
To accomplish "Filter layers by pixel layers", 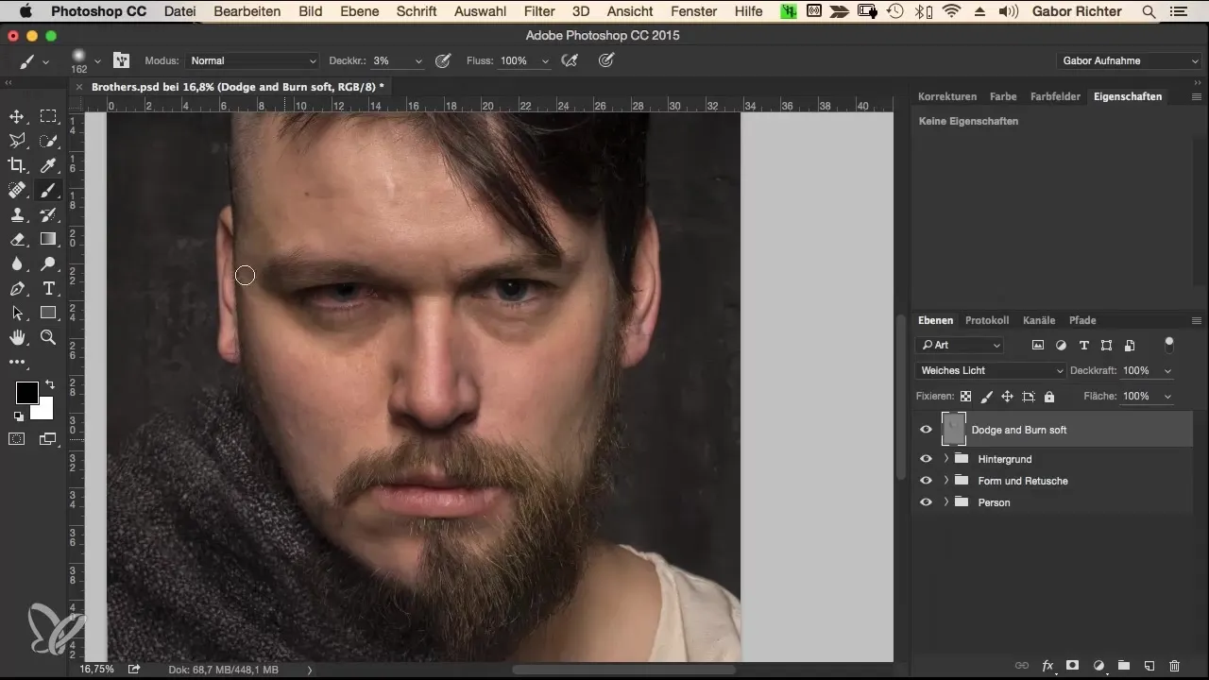I will click(1038, 346).
